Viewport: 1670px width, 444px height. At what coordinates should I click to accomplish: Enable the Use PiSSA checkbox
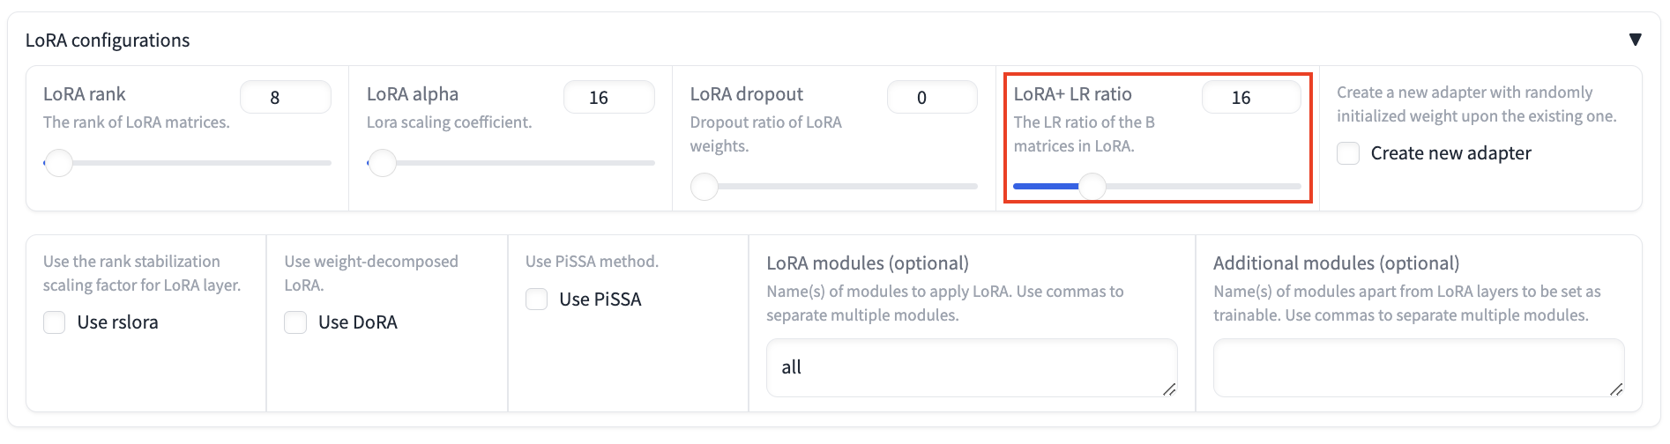click(x=537, y=300)
